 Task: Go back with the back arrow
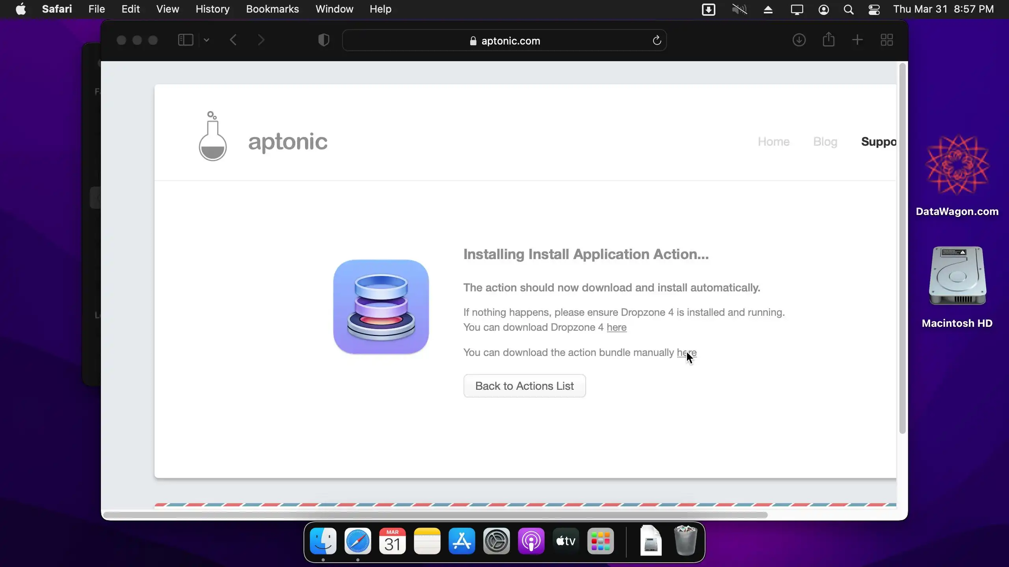click(x=233, y=40)
